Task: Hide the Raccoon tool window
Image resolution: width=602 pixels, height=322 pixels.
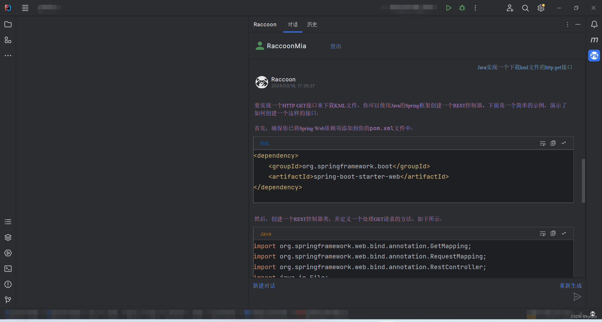Action: pos(578,24)
